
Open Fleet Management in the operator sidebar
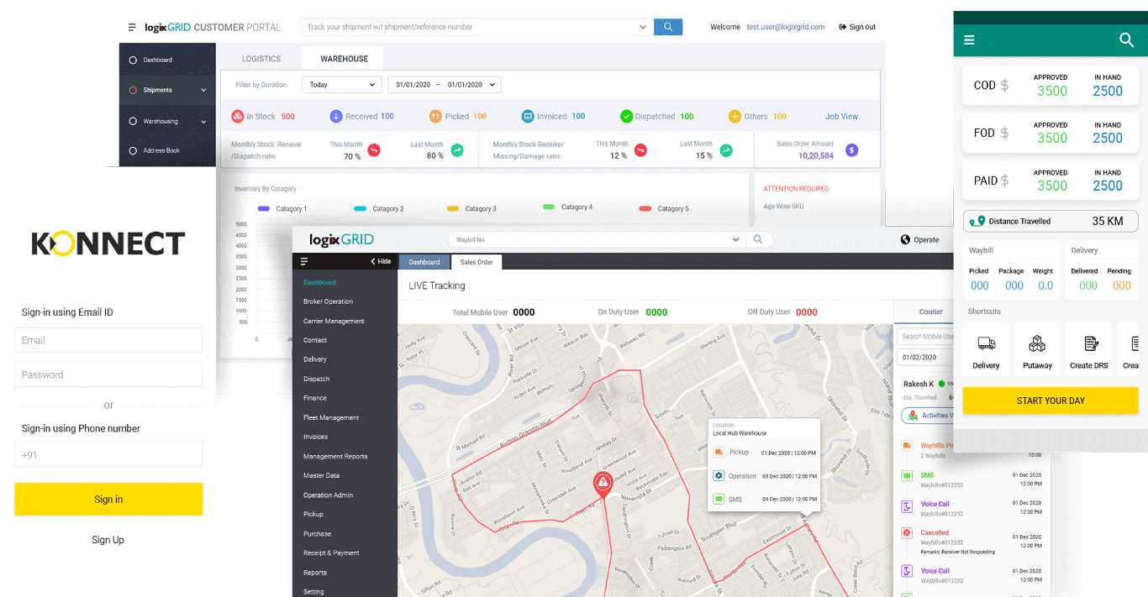[x=331, y=417]
